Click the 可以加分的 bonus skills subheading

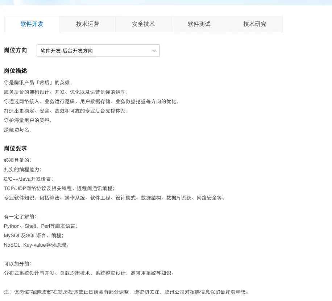click(16, 264)
